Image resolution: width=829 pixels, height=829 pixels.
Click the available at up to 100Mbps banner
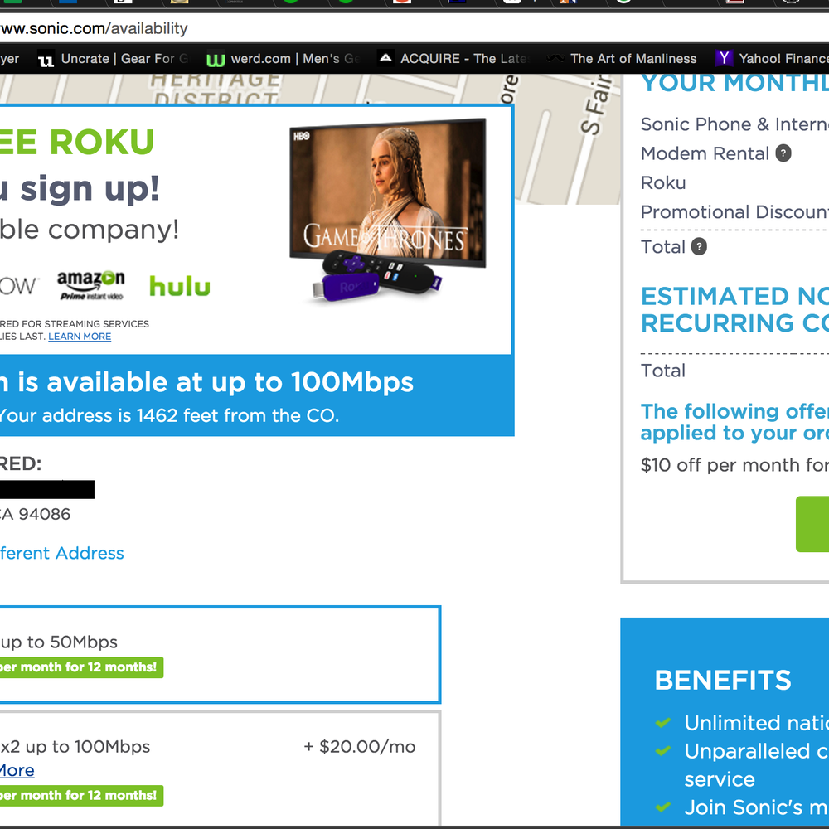coord(257,395)
